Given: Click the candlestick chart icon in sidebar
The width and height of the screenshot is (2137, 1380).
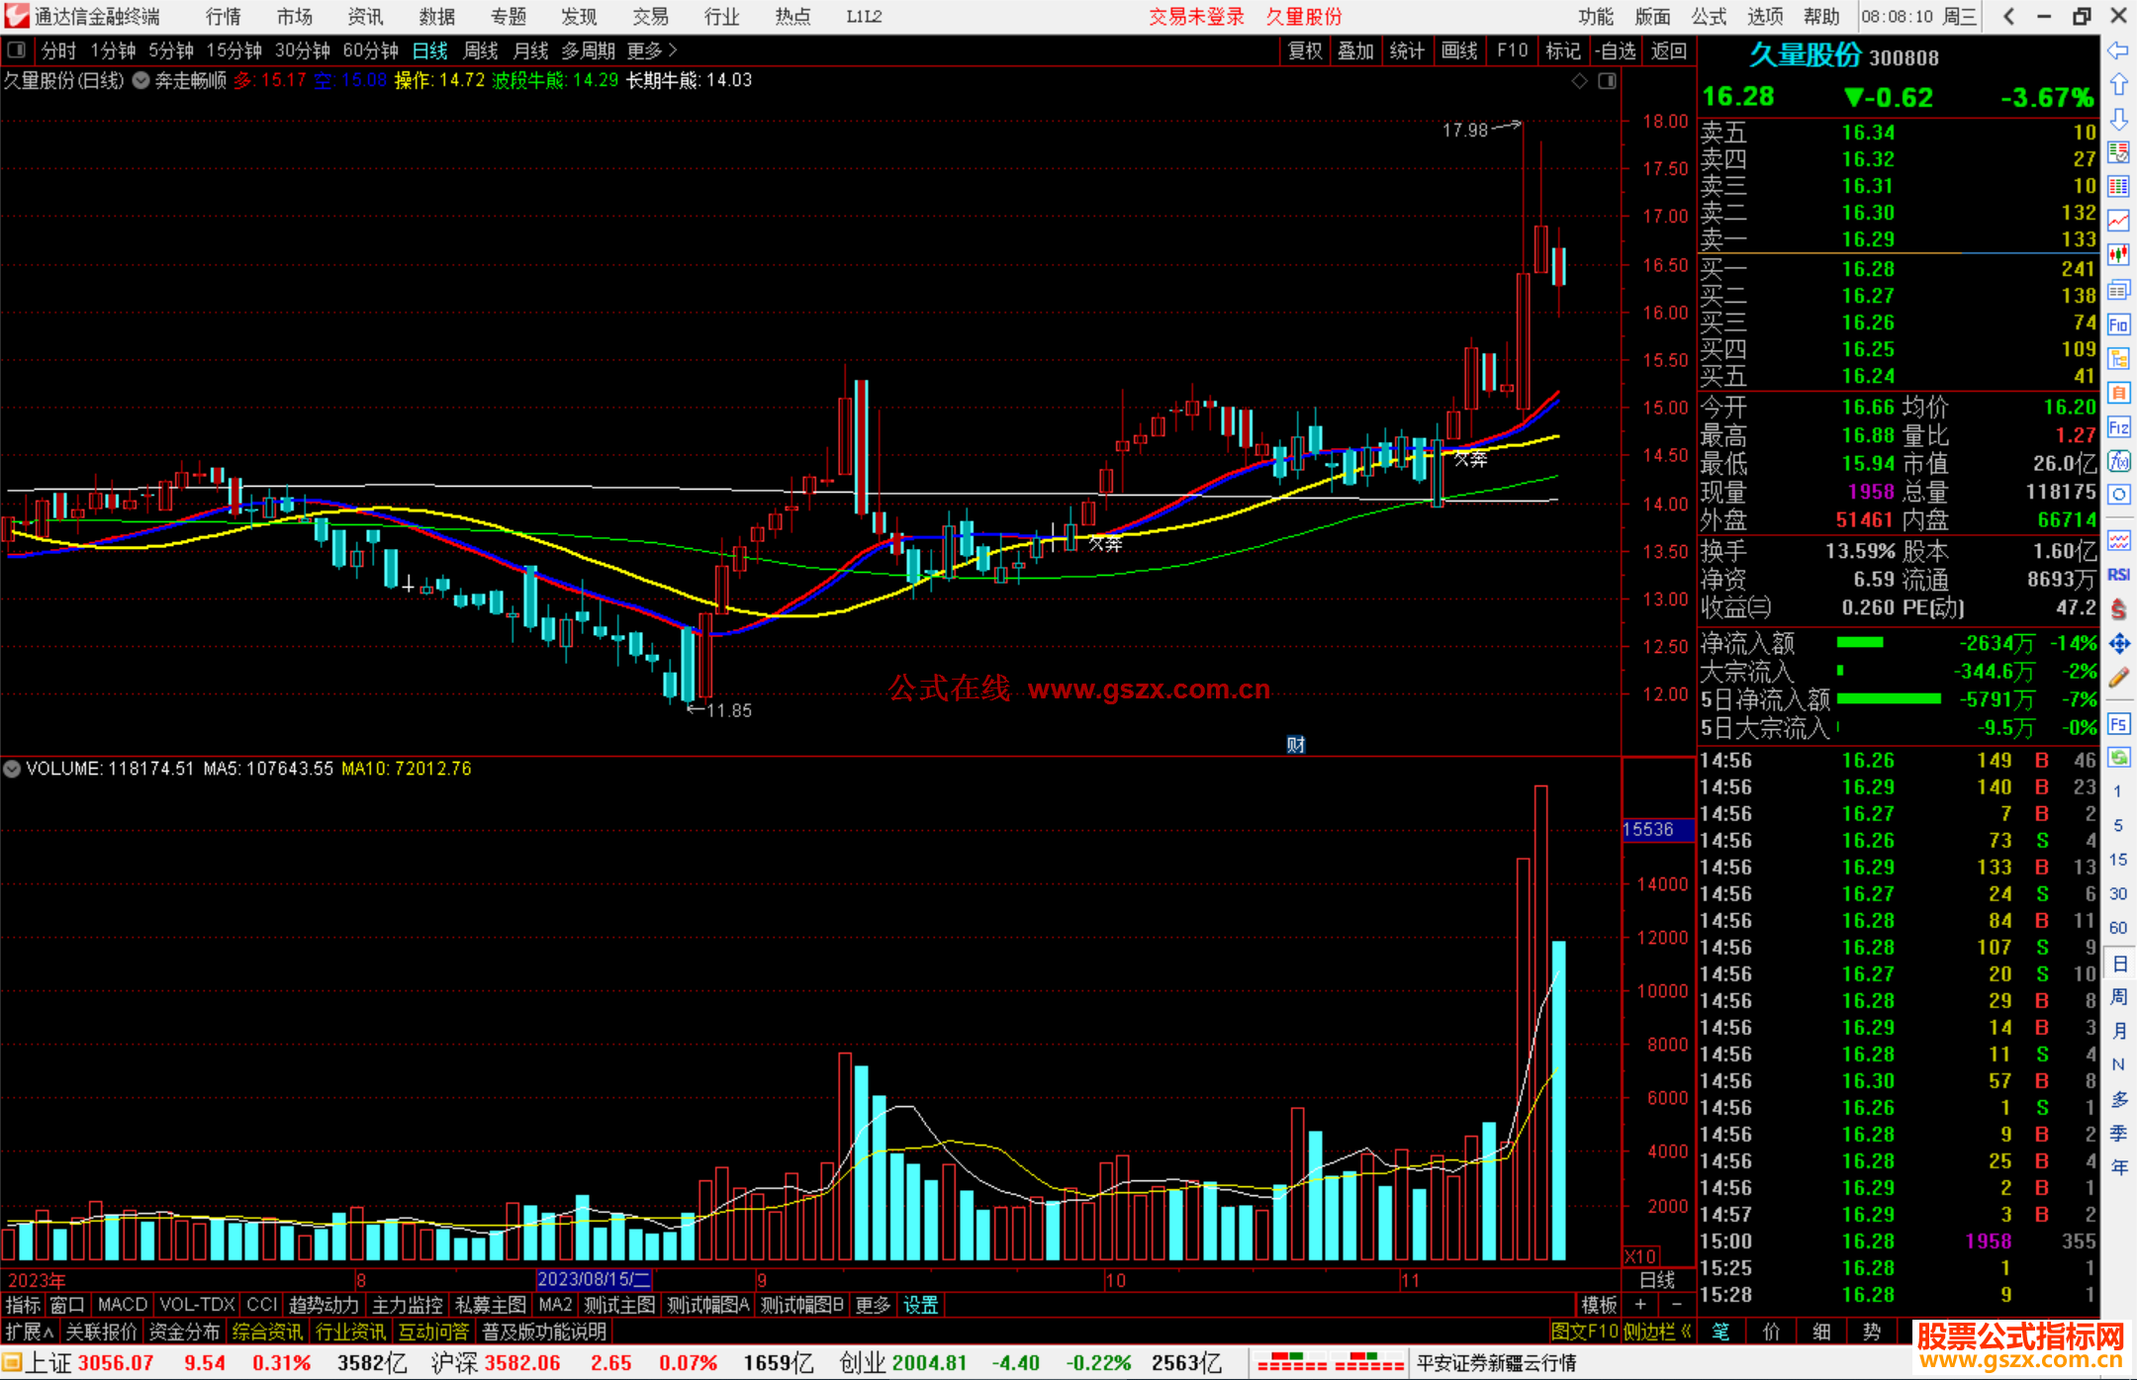Looking at the screenshot, I should point(2118,255).
